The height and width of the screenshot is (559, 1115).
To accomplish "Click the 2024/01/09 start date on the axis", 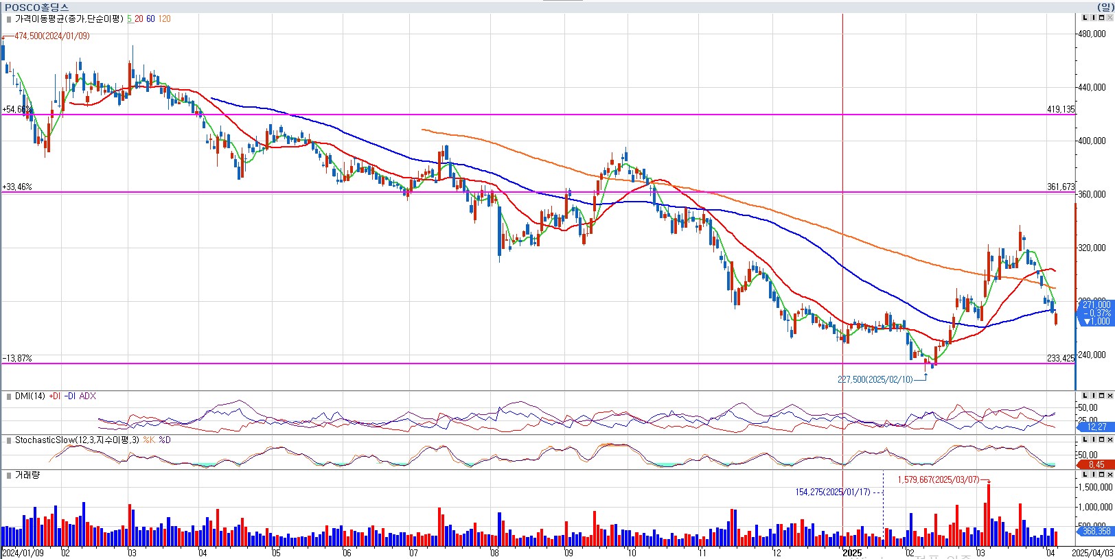I will coord(23,553).
